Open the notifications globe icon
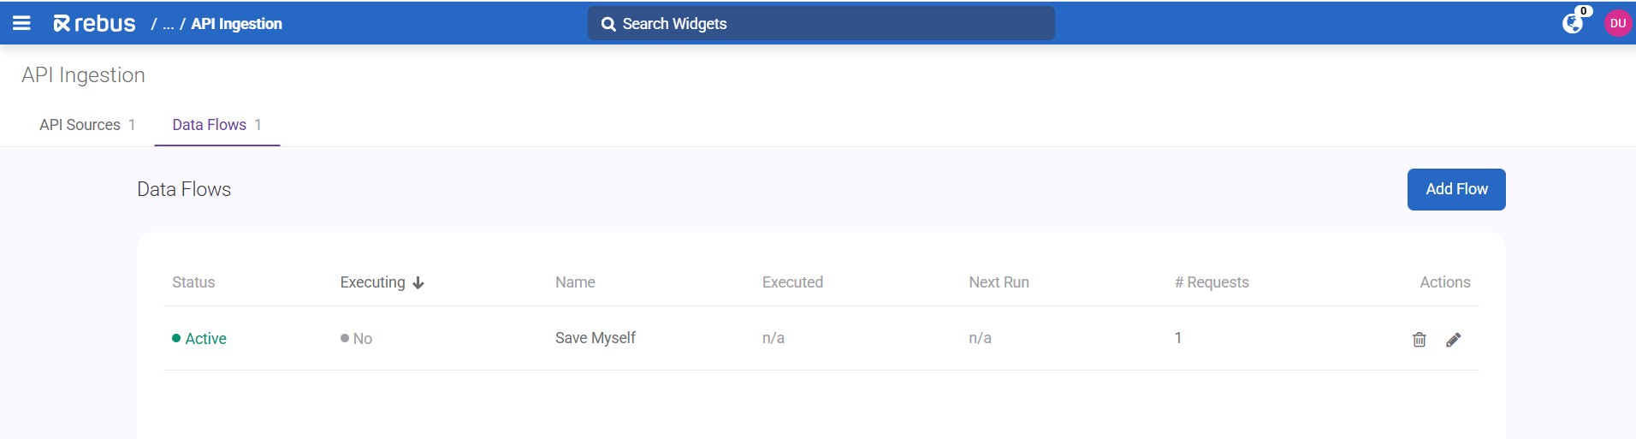Image resolution: width=1636 pixels, height=439 pixels. [x=1573, y=23]
